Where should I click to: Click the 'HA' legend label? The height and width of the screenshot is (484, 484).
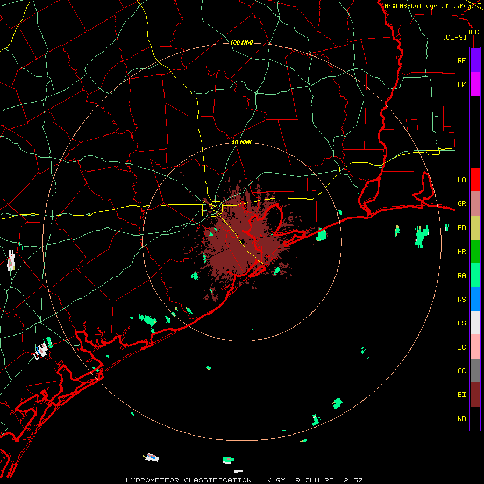click(x=461, y=180)
